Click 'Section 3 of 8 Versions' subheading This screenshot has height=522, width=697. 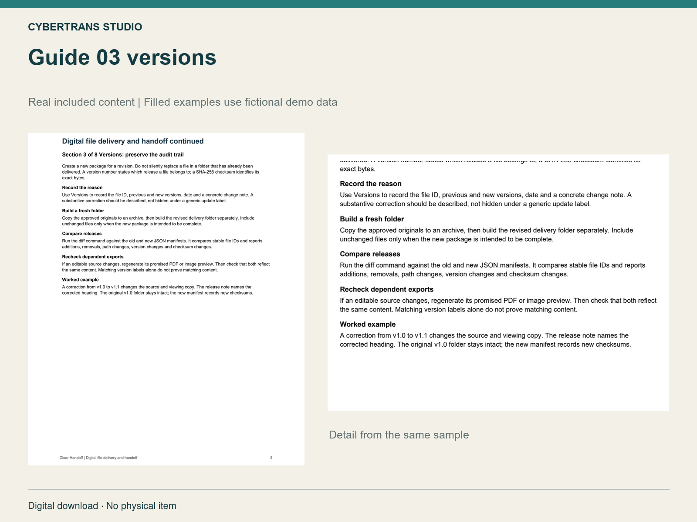coord(123,154)
